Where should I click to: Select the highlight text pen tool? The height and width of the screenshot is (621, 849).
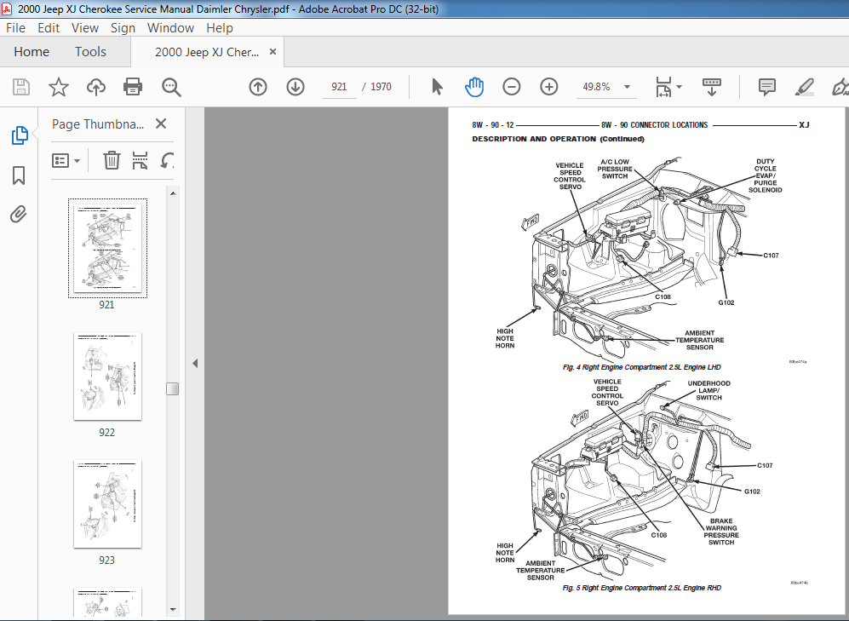(x=805, y=87)
